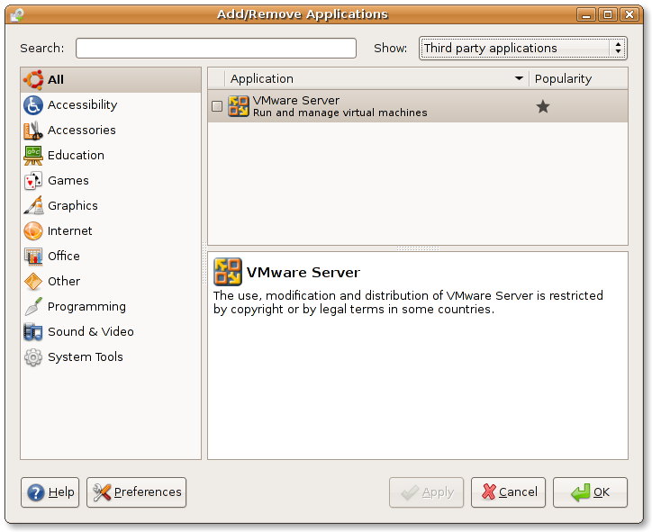652x532 pixels.
Task: Close the Add/Remove Applications window
Action: [629, 15]
